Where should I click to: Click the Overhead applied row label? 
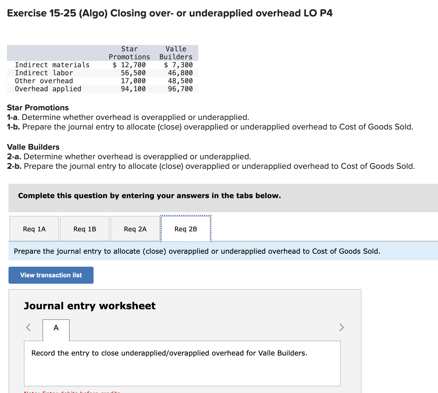pos(48,89)
